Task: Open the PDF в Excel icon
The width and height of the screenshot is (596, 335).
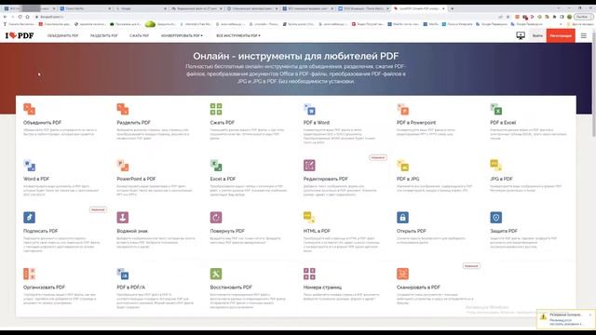Action: tap(496, 109)
